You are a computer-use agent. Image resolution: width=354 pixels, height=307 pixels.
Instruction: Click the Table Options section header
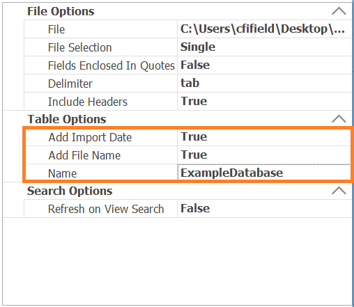[x=67, y=119]
